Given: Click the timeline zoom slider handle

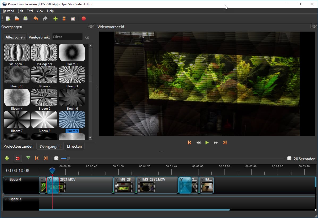Looking at the screenshot, I should click(68, 159).
